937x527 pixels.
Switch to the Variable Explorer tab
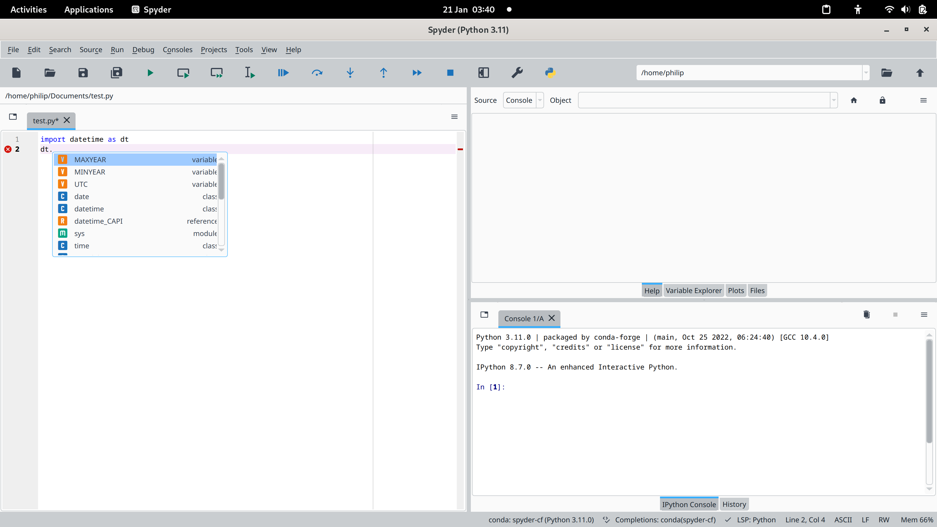coord(694,290)
